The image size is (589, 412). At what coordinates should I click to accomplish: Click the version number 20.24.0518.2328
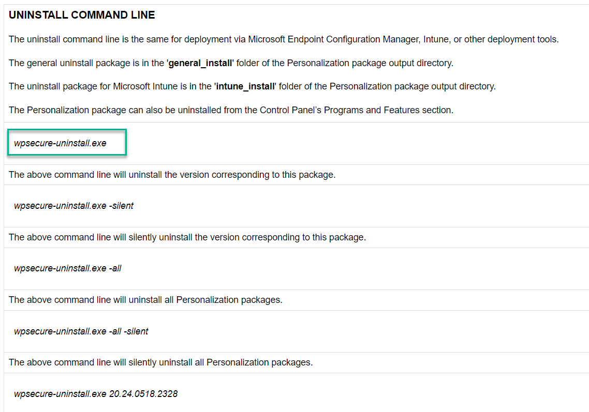pyautogui.click(x=143, y=394)
